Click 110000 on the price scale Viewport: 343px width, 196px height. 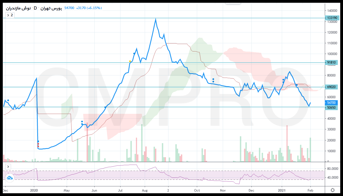tap(332, 43)
